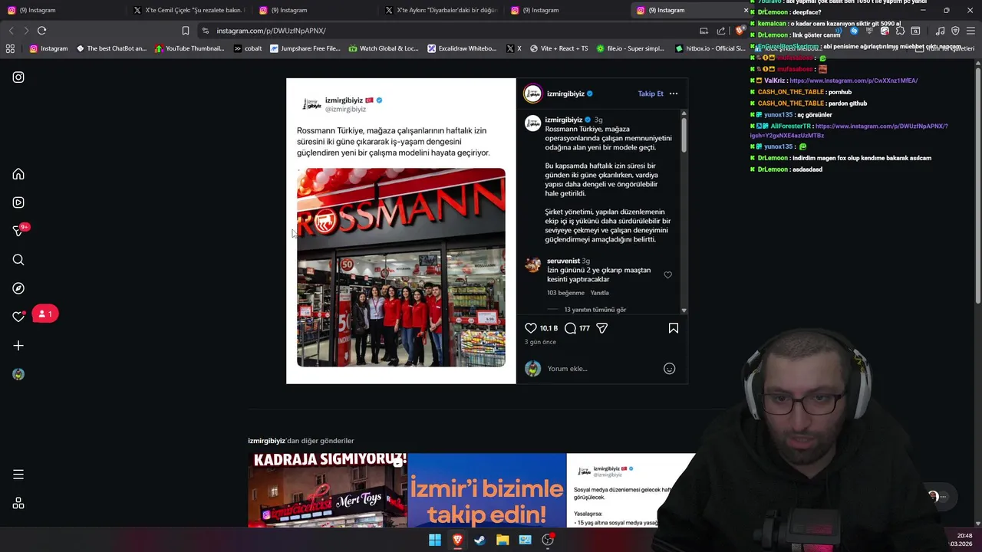This screenshot has width=982, height=552.
Task: View the 103 beğenme likes list
Action: coord(565,293)
